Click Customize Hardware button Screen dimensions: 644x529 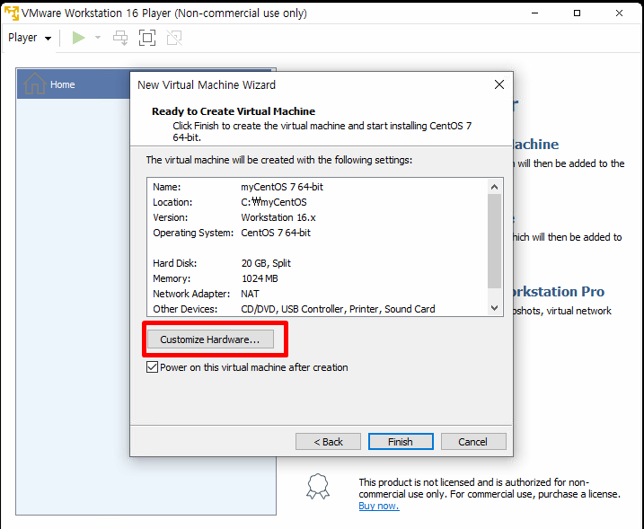[210, 339]
